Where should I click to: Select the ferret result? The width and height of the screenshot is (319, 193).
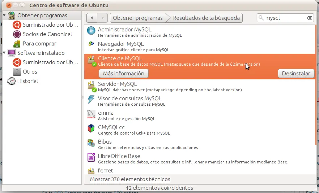200,170
